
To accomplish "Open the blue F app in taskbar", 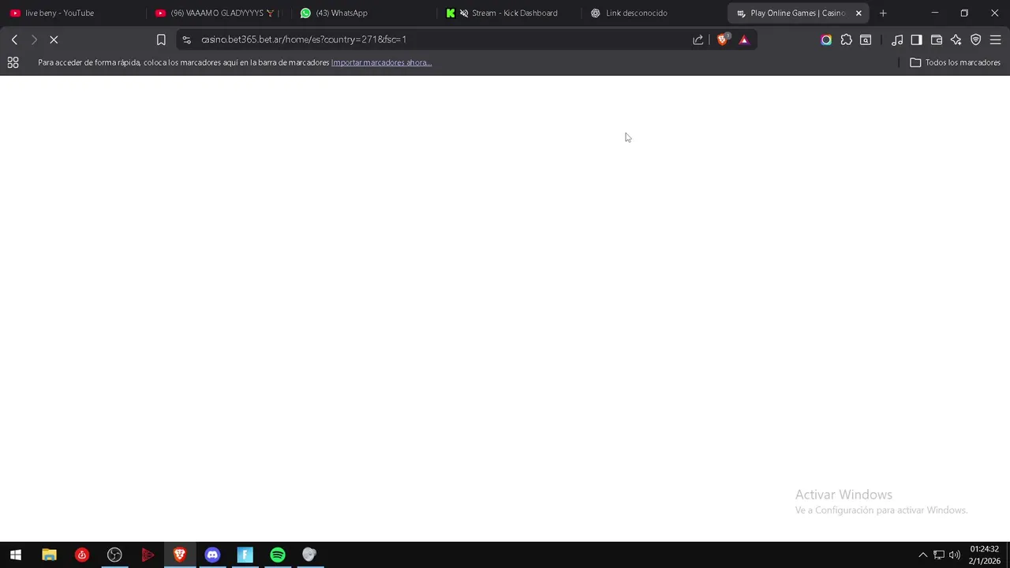I will [245, 555].
